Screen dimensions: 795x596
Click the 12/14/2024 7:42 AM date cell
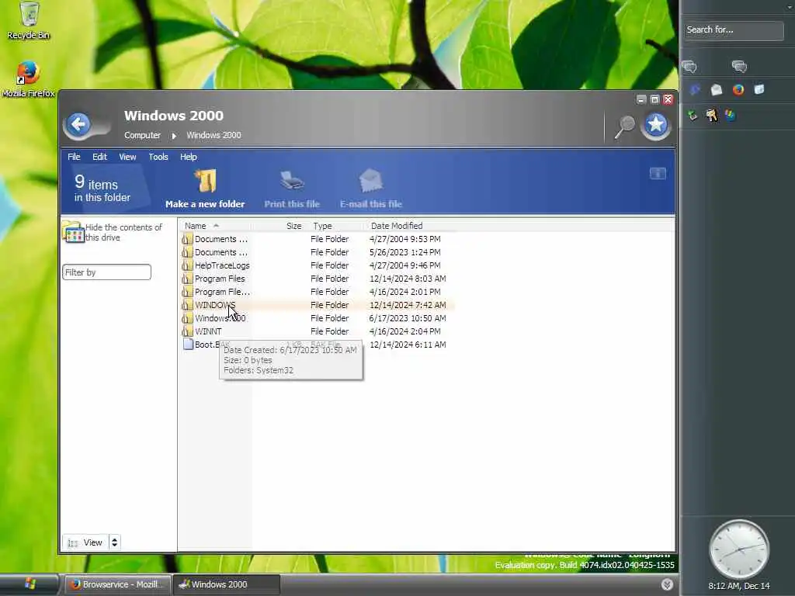coord(408,304)
